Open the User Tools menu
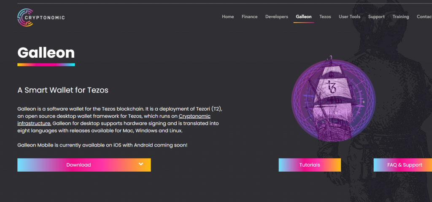This screenshot has height=202, width=432. coord(349,17)
